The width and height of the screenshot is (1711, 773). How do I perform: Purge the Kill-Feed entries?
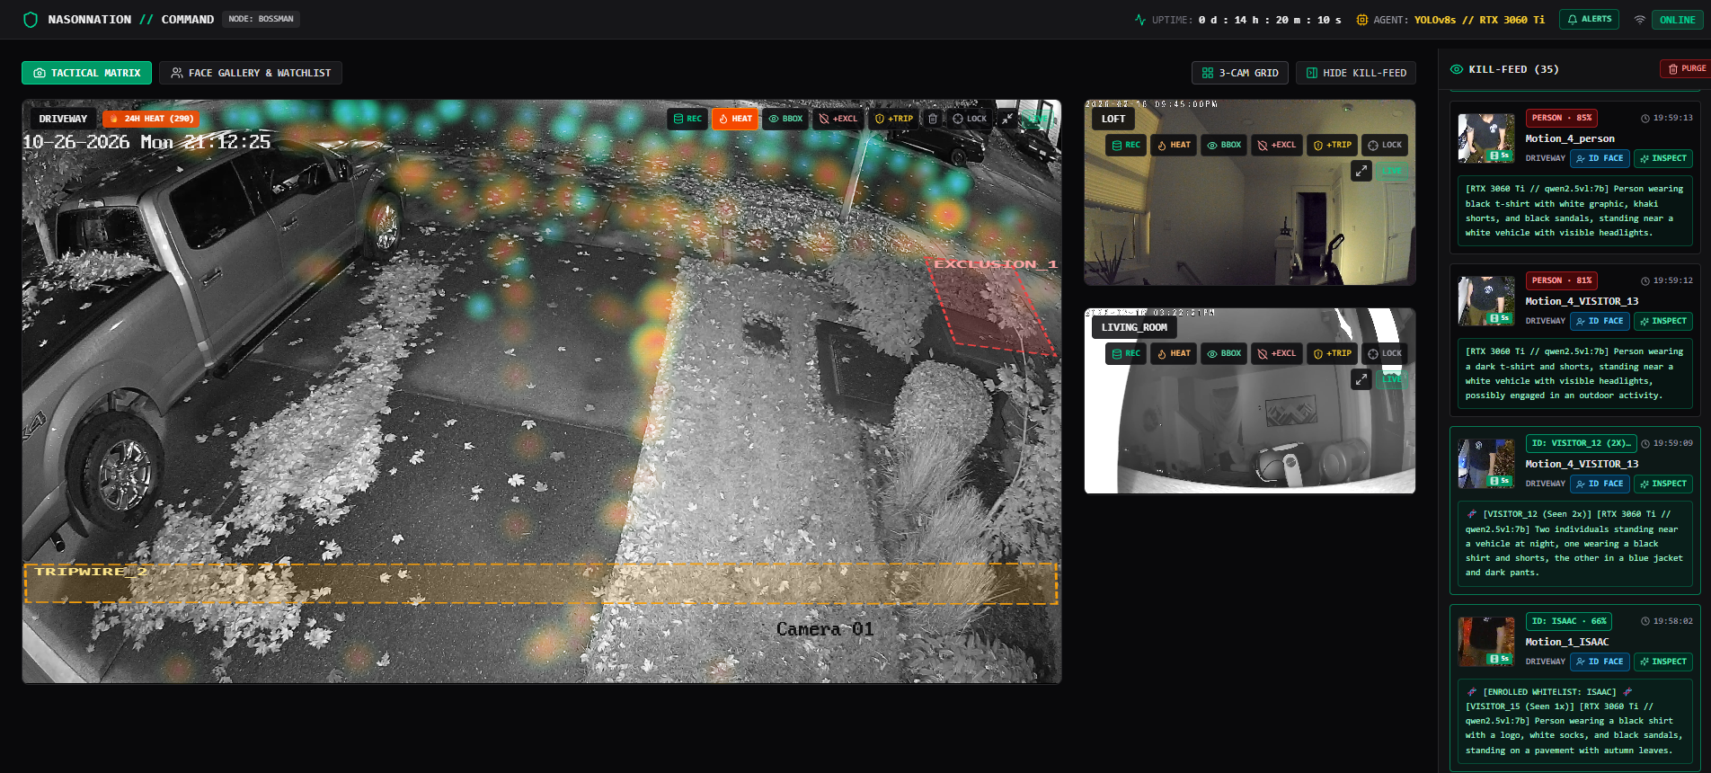1687,68
